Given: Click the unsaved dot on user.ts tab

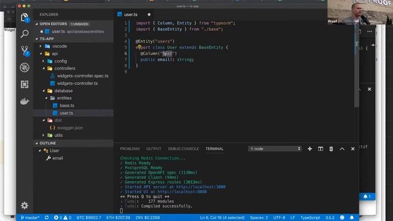Looking at the screenshot, I should 149,15.
